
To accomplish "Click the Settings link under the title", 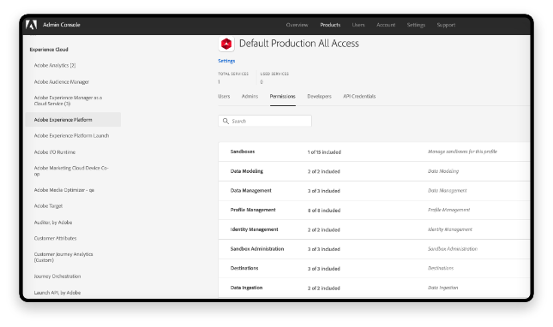I will click(226, 61).
